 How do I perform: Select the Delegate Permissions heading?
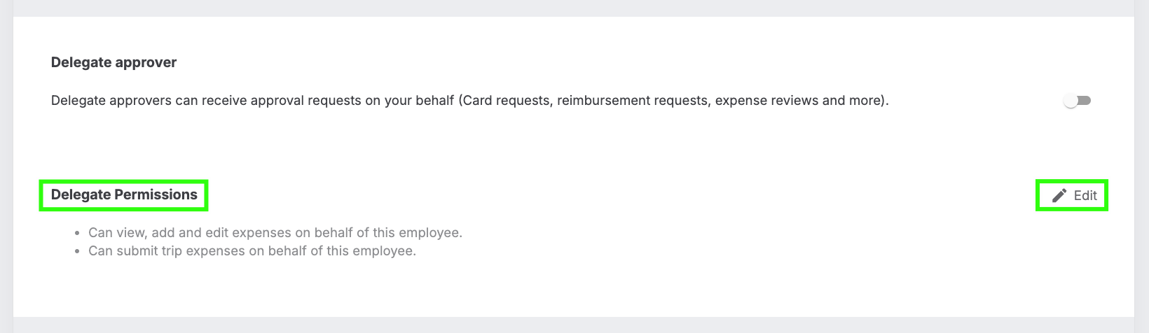124,194
